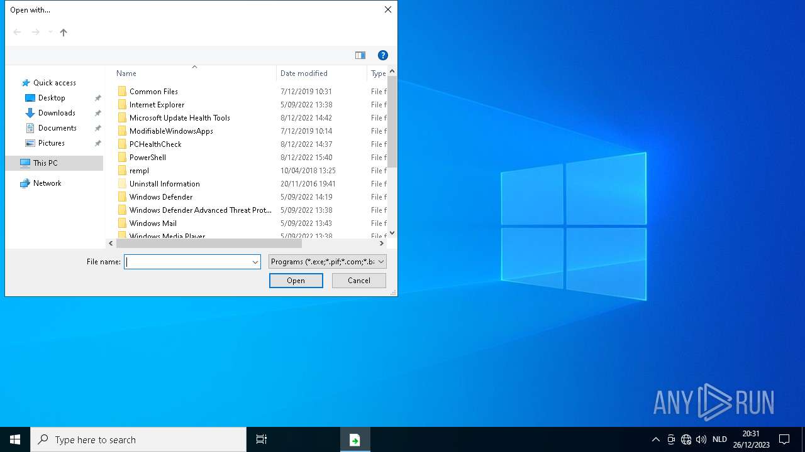Screen dimensions: 805x452
Task: Click the Internet Explorer folder name
Action: click(157, 105)
